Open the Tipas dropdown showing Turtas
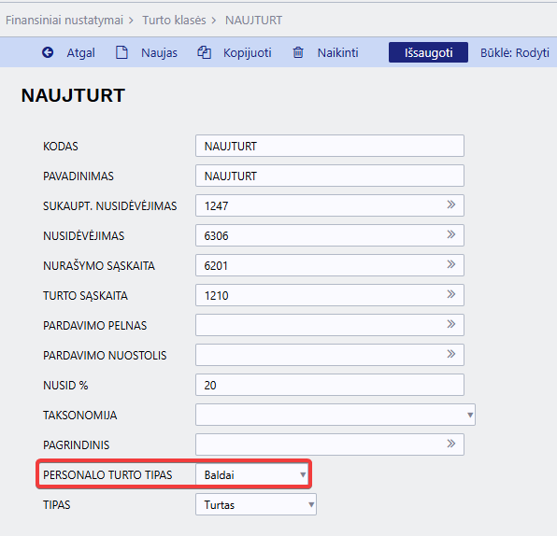This screenshot has height=536, width=557. click(256, 504)
